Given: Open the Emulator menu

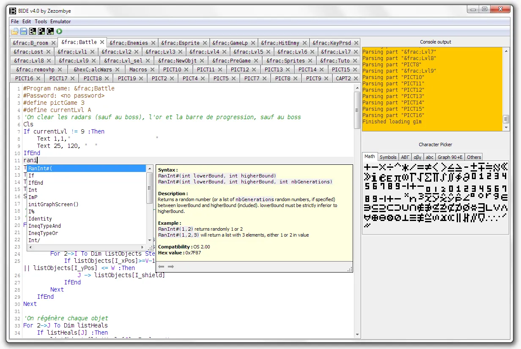Looking at the screenshot, I should click(60, 21).
